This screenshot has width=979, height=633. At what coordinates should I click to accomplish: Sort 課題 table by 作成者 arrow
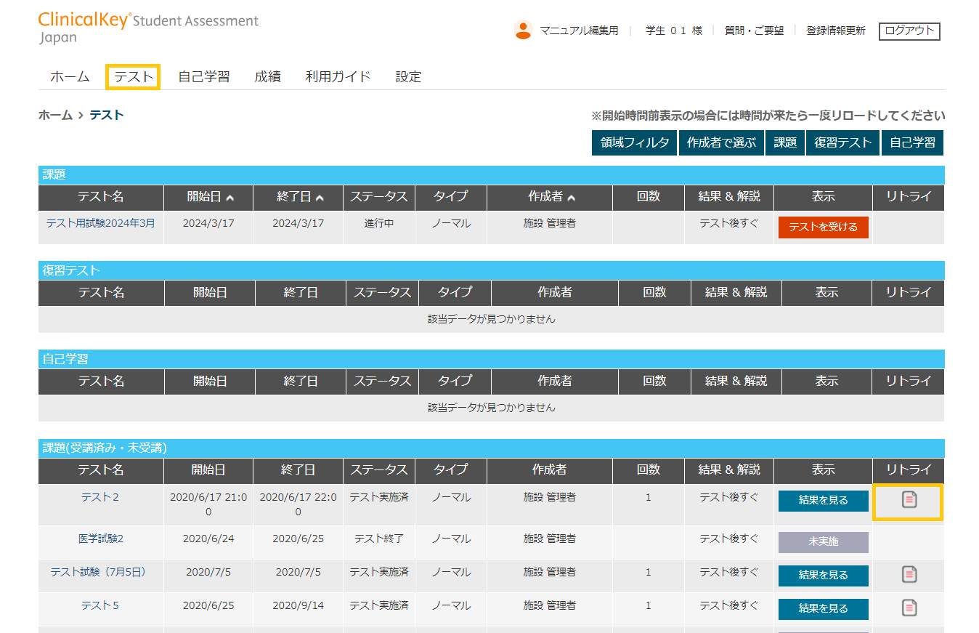tap(571, 198)
